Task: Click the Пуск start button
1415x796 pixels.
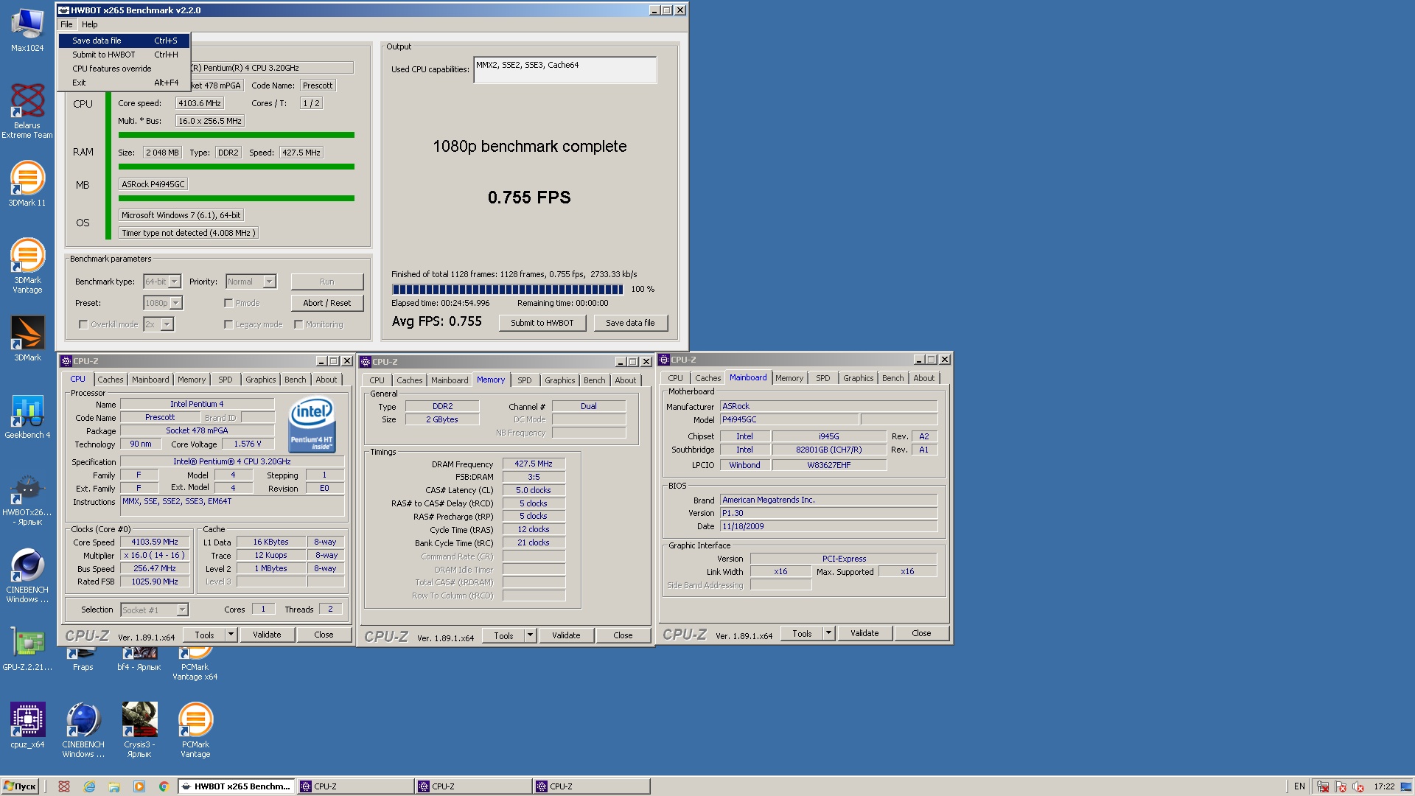Action: click(20, 786)
